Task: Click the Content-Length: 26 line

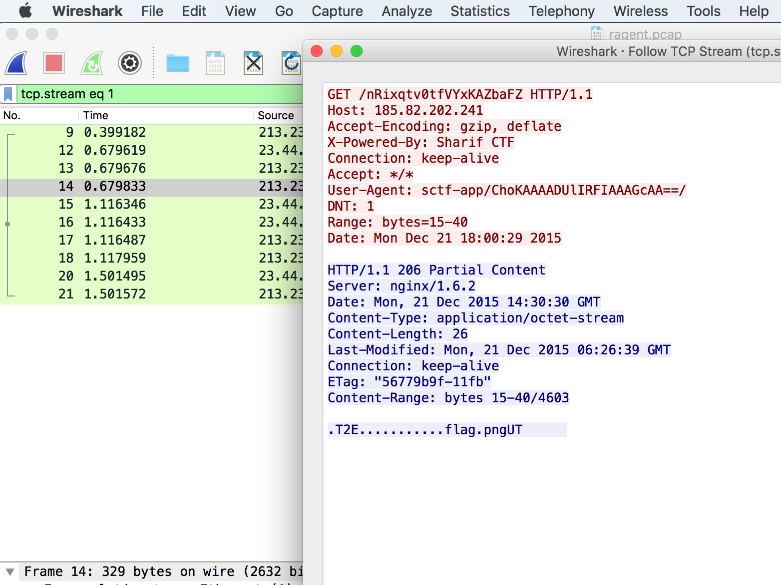Action: 397,334
